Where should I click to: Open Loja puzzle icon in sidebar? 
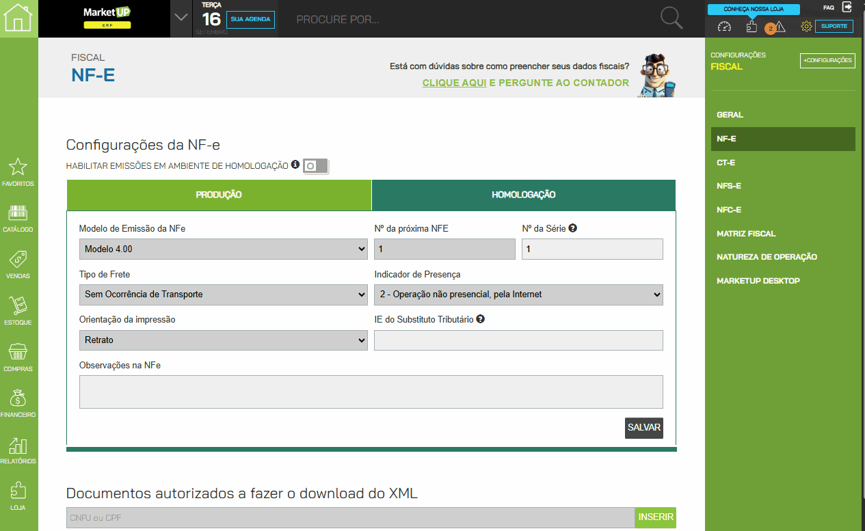[18, 491]
